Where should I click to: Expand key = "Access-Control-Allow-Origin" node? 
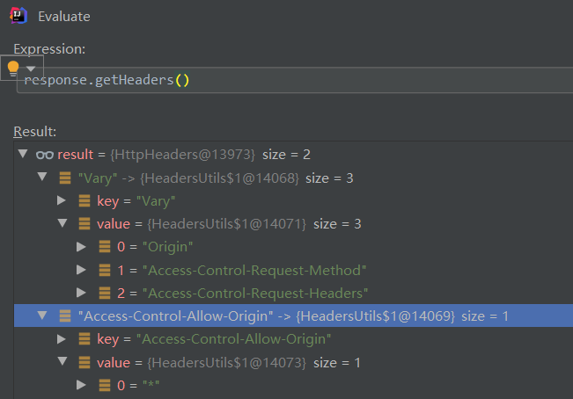(62, 338)
